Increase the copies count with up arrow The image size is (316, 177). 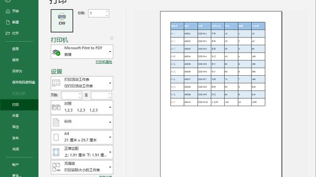point(107,11)
